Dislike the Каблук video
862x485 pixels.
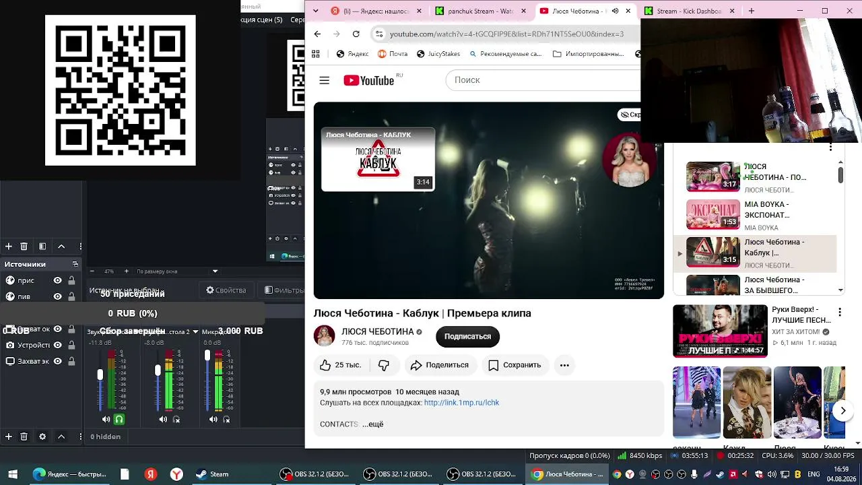click(x=384, y=365)
